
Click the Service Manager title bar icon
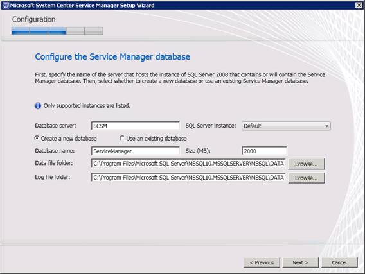pos(5,5)
